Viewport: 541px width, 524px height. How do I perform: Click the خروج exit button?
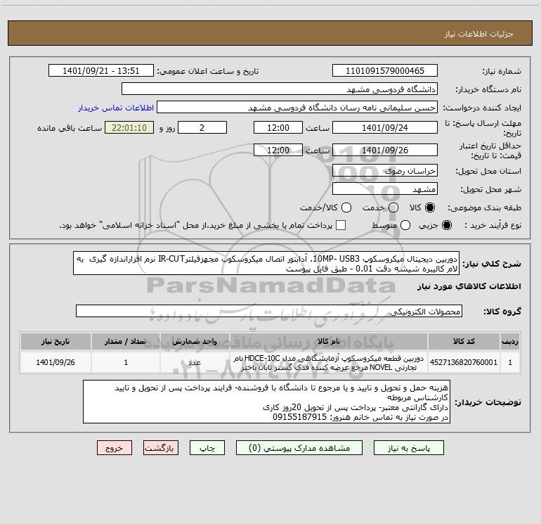click(x=115, y=448)
